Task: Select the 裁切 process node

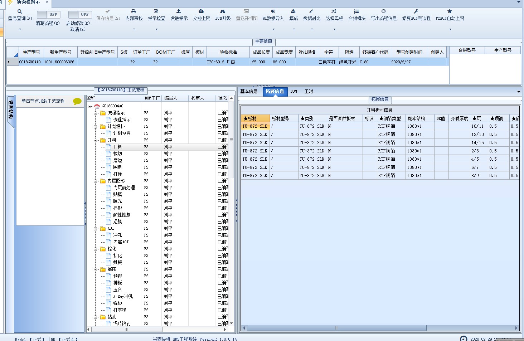Action: pyautogui.click(x=117, y=154)
